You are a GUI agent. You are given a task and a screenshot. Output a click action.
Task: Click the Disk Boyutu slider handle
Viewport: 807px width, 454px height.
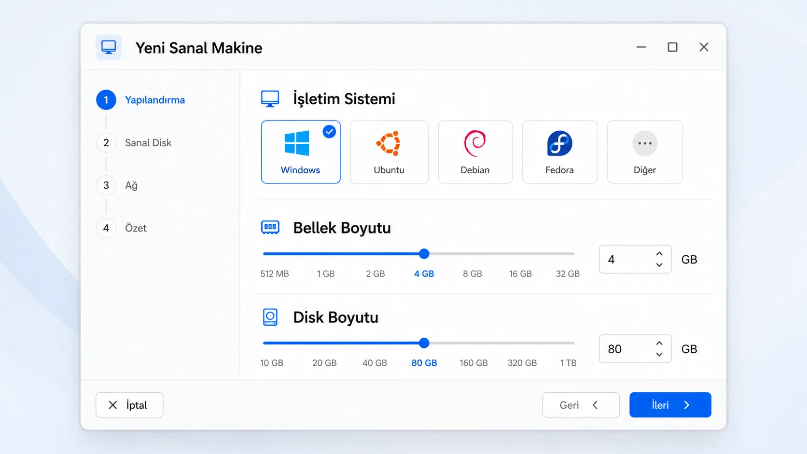point(424,343)
